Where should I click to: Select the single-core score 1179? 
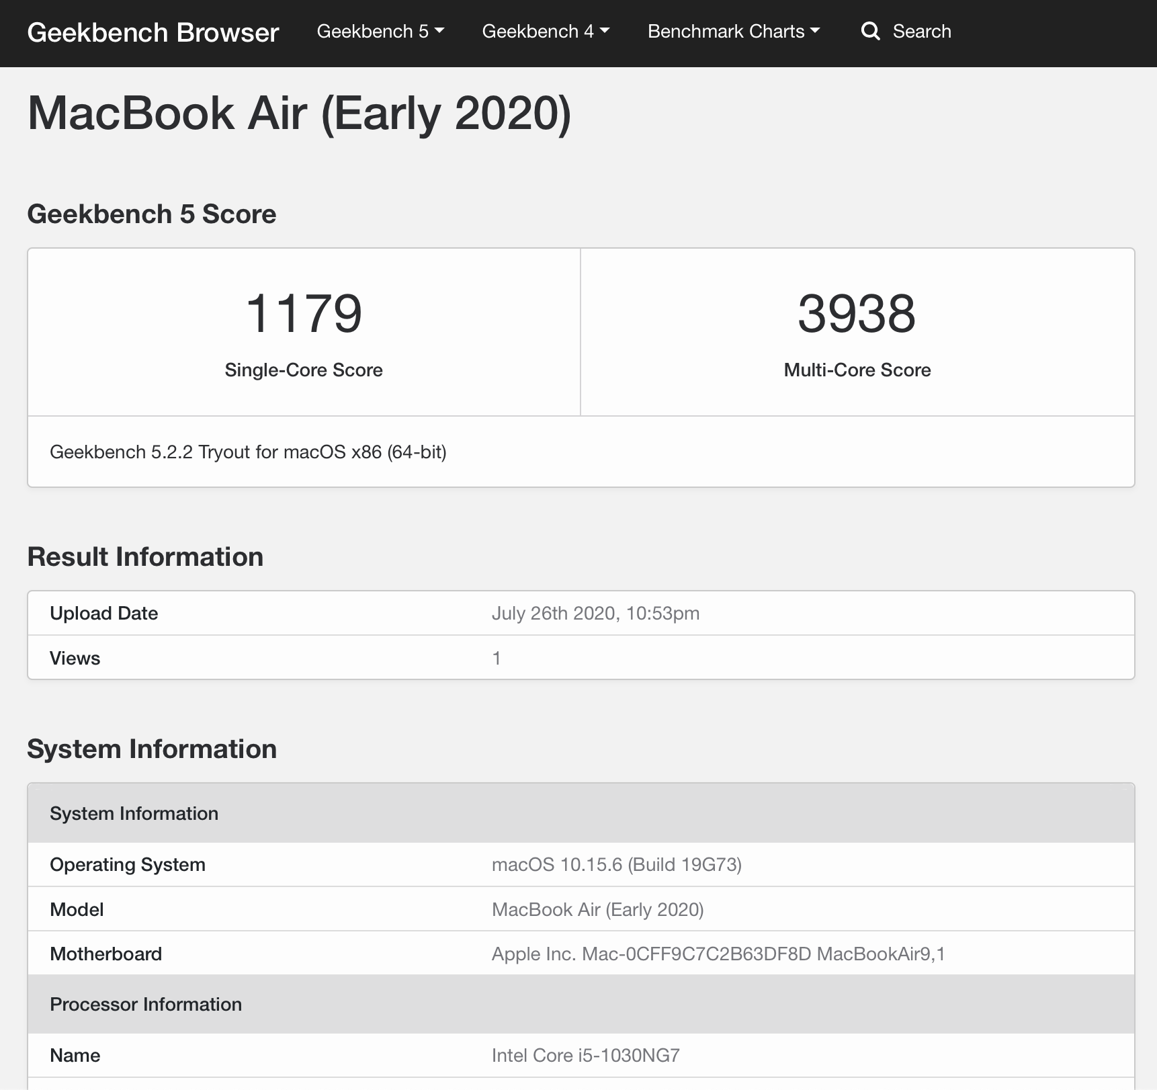[304, 313]
